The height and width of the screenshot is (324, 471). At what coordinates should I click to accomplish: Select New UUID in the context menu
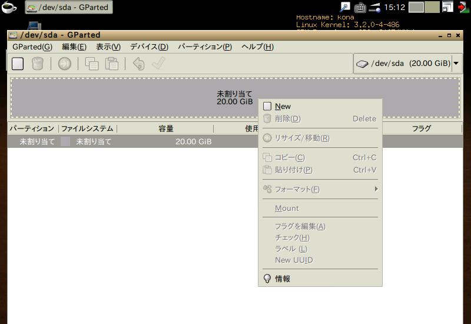click(320, 260)
